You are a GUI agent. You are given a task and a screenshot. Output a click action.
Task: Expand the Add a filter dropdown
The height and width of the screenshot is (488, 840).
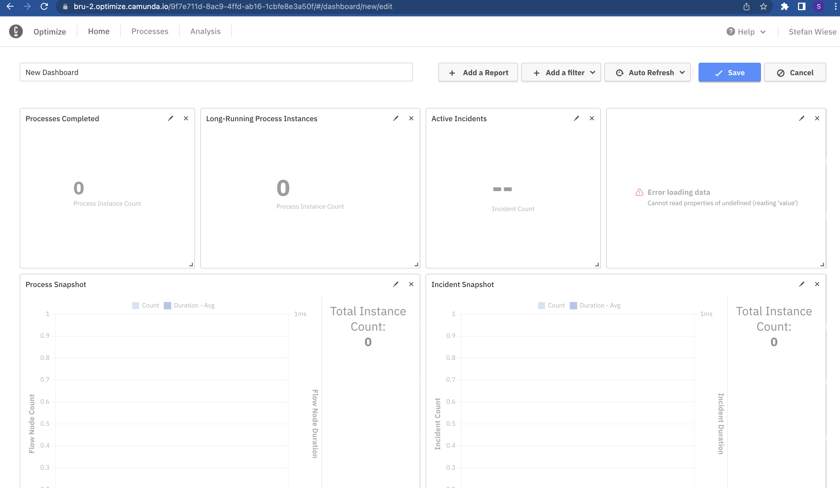(561, 72)
